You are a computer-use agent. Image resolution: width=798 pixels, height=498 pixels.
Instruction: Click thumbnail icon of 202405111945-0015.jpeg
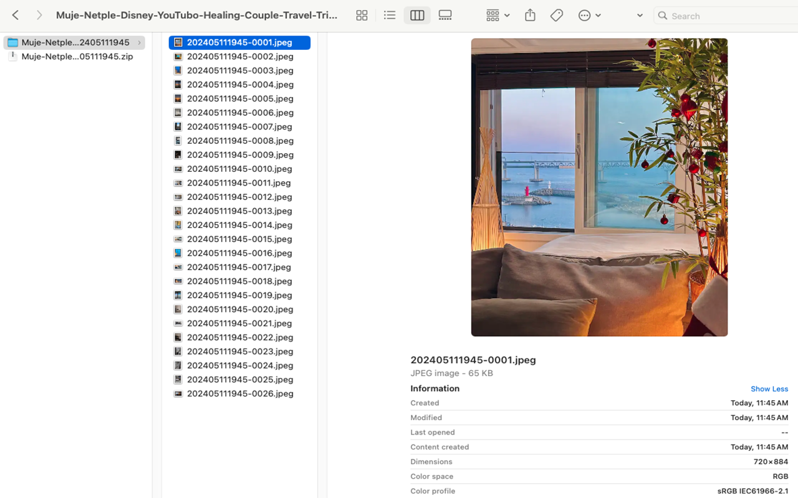point(178,239)
